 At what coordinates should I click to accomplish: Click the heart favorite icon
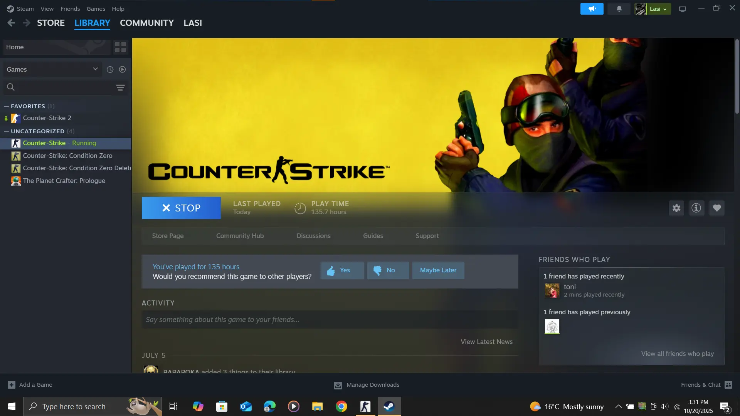click(716, 208)
